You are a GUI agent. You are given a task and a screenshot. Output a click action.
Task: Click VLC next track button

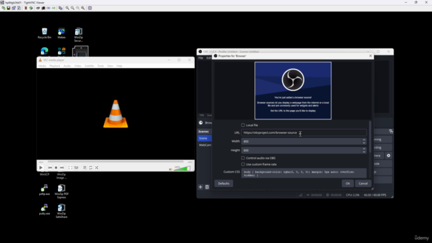pyautogui.click(x=62, y=167)
